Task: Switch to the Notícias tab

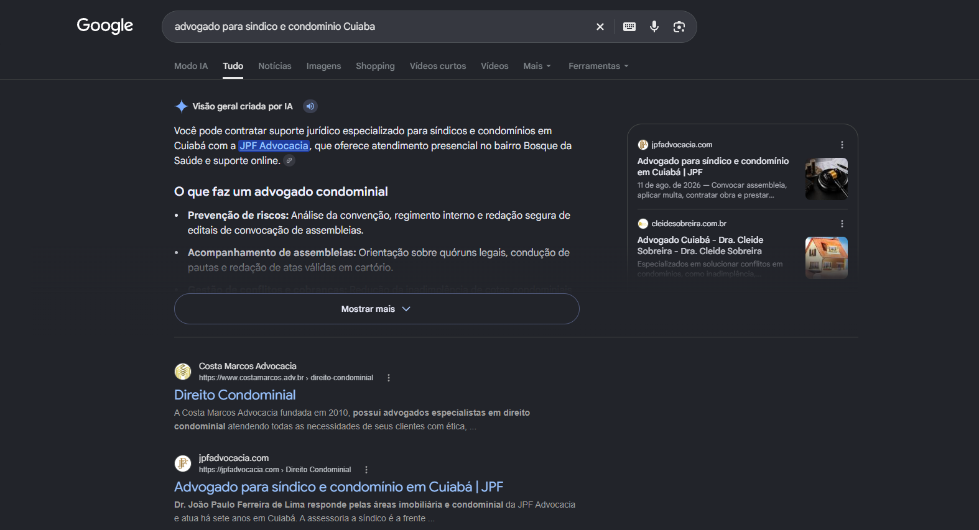Action: click(275, 66)
